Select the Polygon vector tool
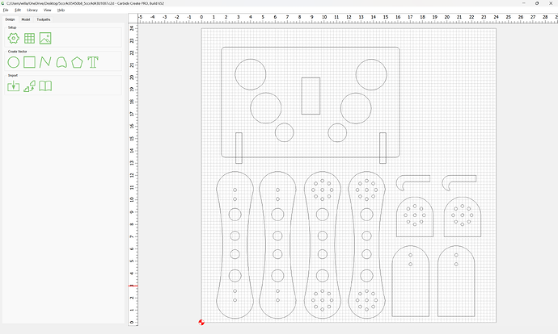The image size is (558, 334). (77, 62)
